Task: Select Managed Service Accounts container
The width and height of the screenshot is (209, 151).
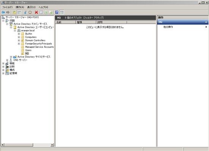Action: click(x=40, y=47)
